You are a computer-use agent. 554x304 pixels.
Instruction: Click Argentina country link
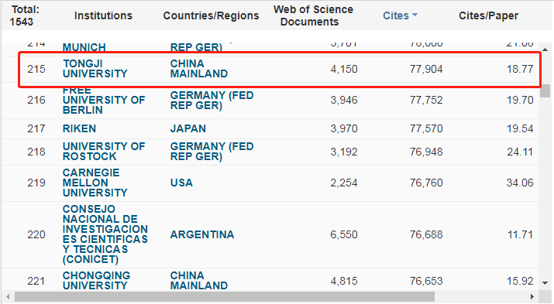click(202, 234)
